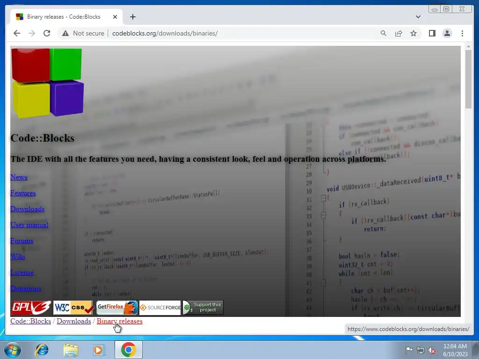Launch Internet Explorer from the taskbar

[x=42, y=350]
